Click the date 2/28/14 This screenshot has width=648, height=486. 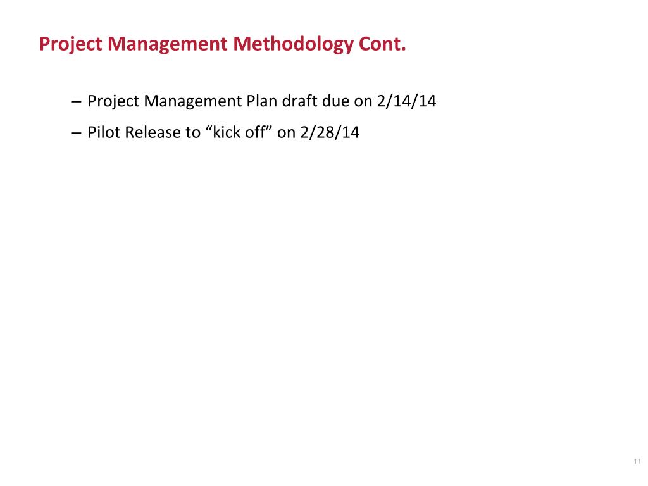[330, 132]
